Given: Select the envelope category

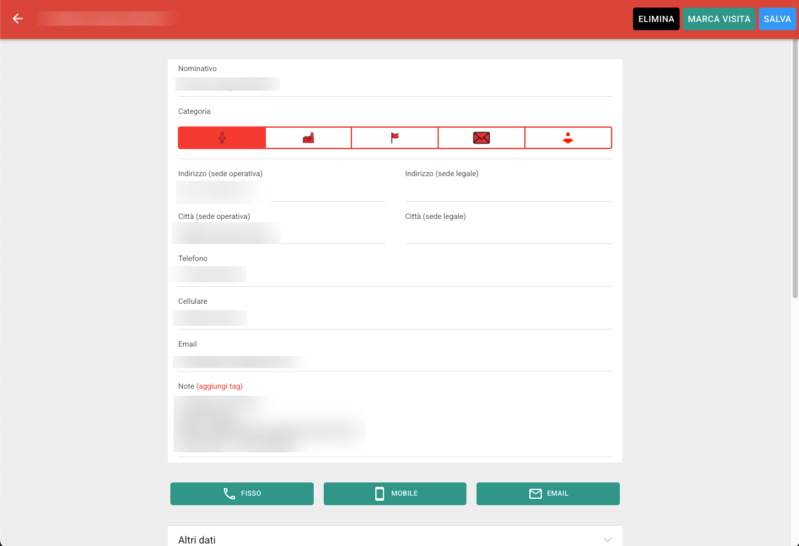Looking at the screenshot, I should (482, 138).
